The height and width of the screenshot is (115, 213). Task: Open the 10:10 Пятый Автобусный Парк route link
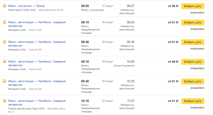37,101
